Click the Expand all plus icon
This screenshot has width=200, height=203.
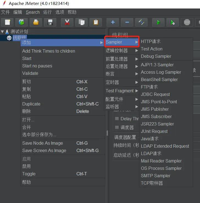(113, 22)
